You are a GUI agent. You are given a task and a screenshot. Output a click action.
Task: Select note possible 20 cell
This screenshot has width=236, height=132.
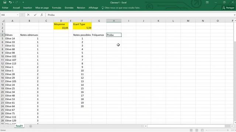point(82,106)
